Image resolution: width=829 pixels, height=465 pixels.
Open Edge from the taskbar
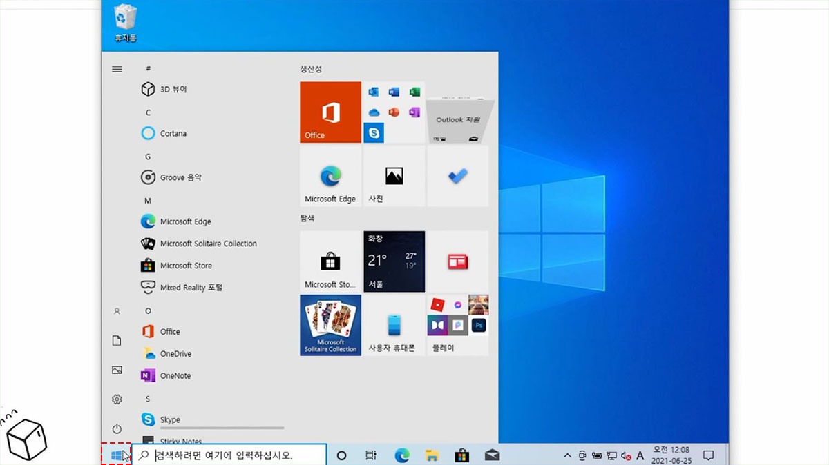click(x=402, y=455)
